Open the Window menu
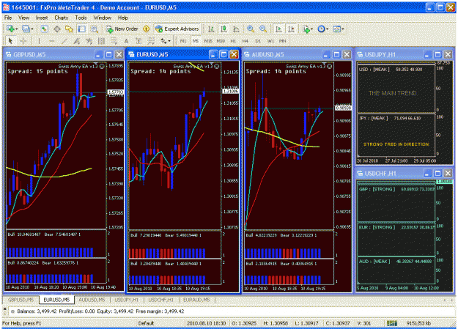Image resolution: width=458 pixels, height=329 pixels. (103, 18)
